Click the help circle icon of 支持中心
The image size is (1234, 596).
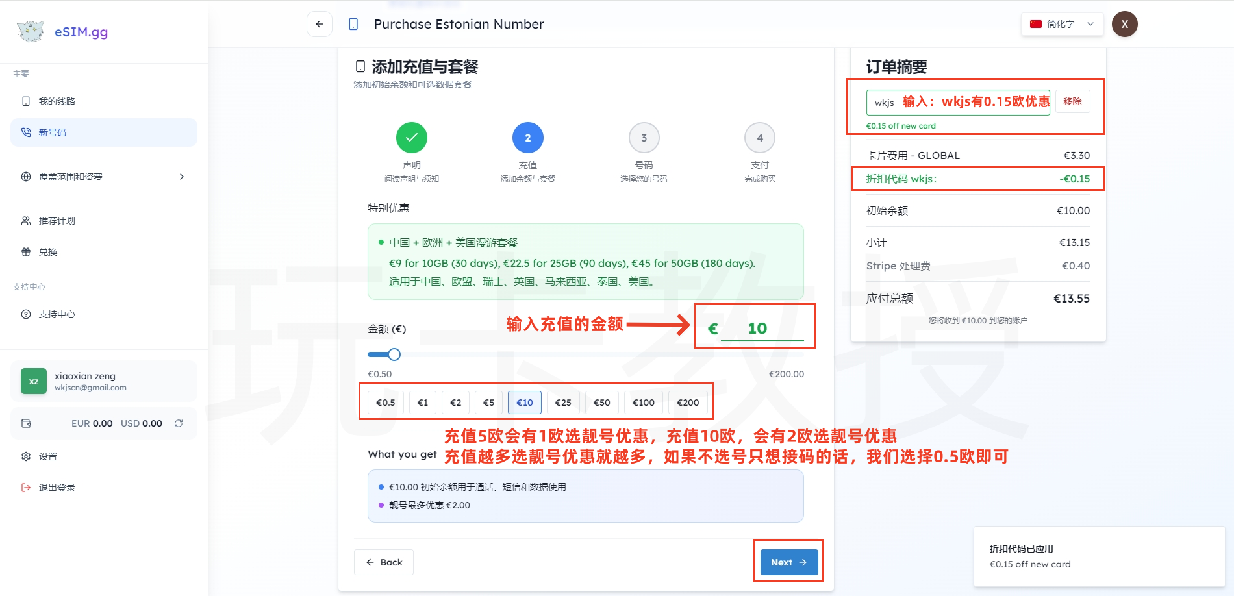coord(26,314)
